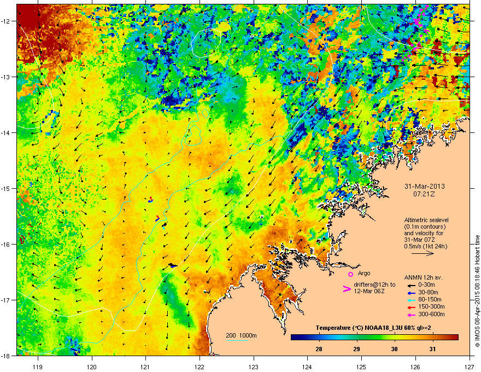Click the '200 1000m' bathymetry label
The image size is (481, 372).
[241, 335]
